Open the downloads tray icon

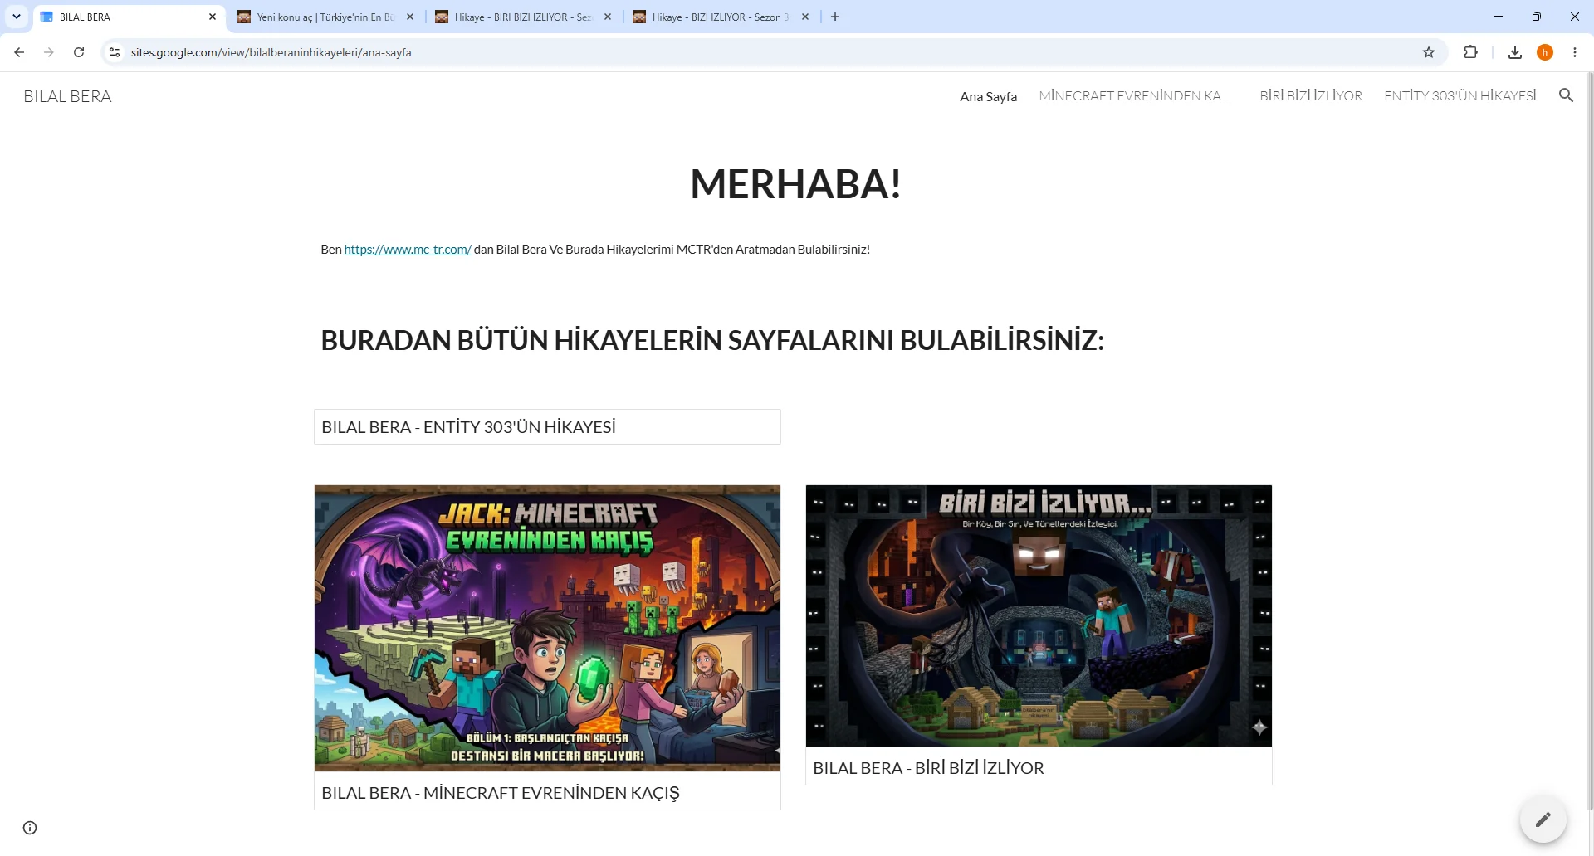(x=1515, y=52)
